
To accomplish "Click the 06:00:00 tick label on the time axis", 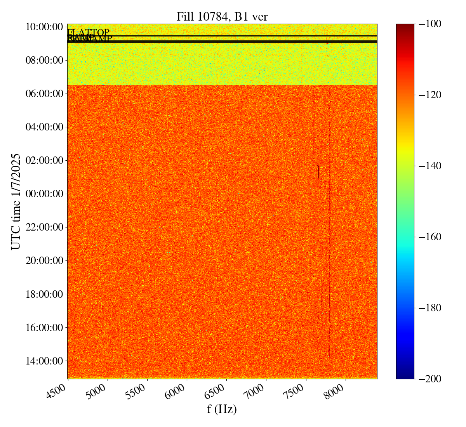I will [x=44, y=94].
